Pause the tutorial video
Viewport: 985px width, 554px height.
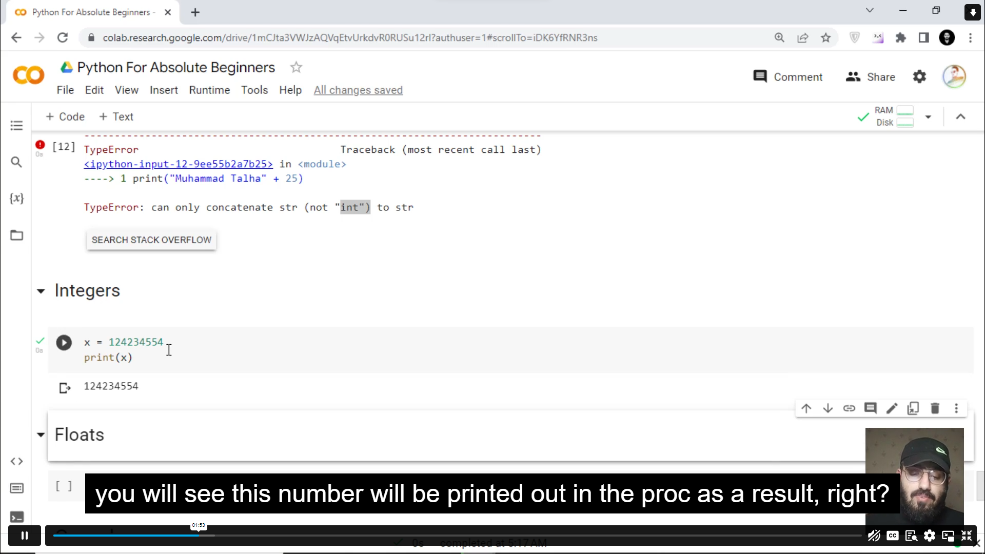pos(24,535)
